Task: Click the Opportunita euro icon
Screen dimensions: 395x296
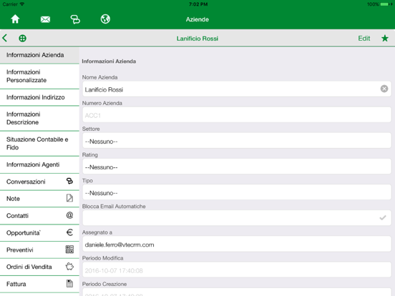Action: click(69, 232)
